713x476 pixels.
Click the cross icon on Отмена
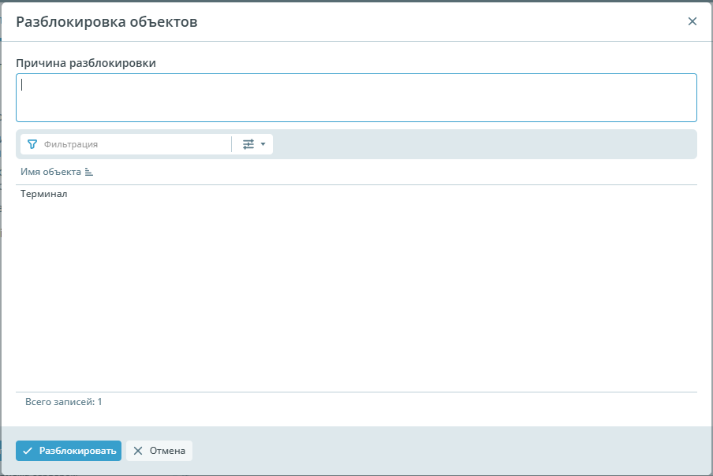point(138,451)
